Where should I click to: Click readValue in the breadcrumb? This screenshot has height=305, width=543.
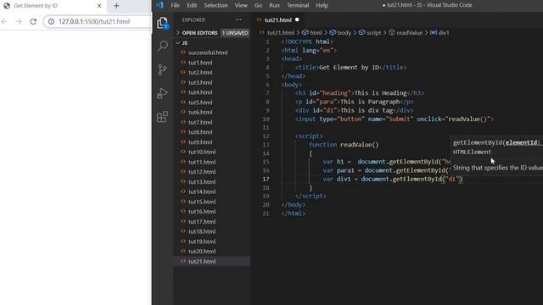click(x=409, y=33)
